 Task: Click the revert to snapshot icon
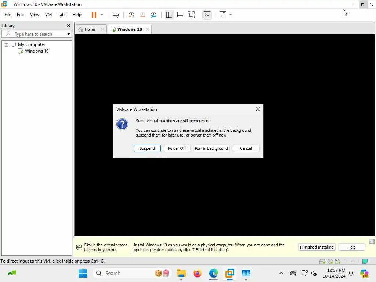142,15
